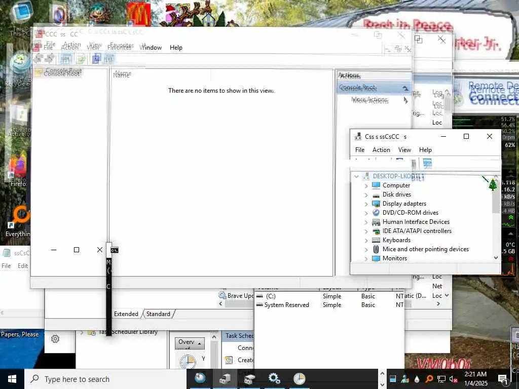Open File menu in Device Manager window

[x=360, y=150]
